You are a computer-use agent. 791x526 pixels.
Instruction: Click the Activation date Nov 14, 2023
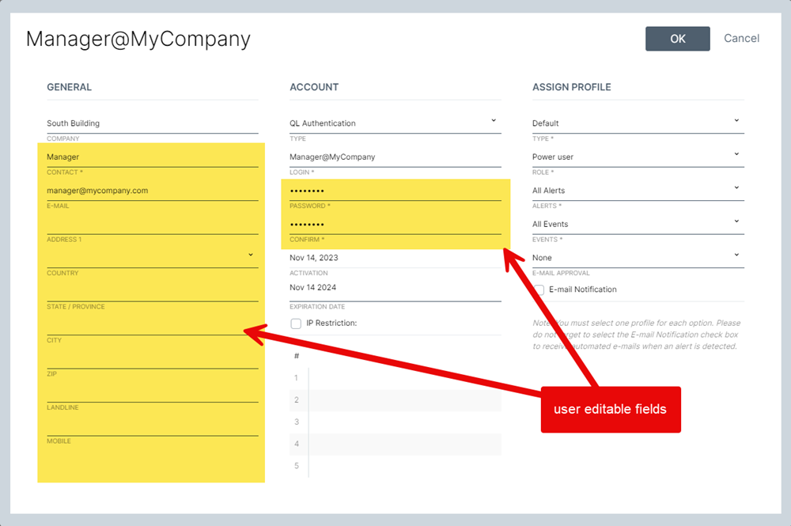click(395, 258)
